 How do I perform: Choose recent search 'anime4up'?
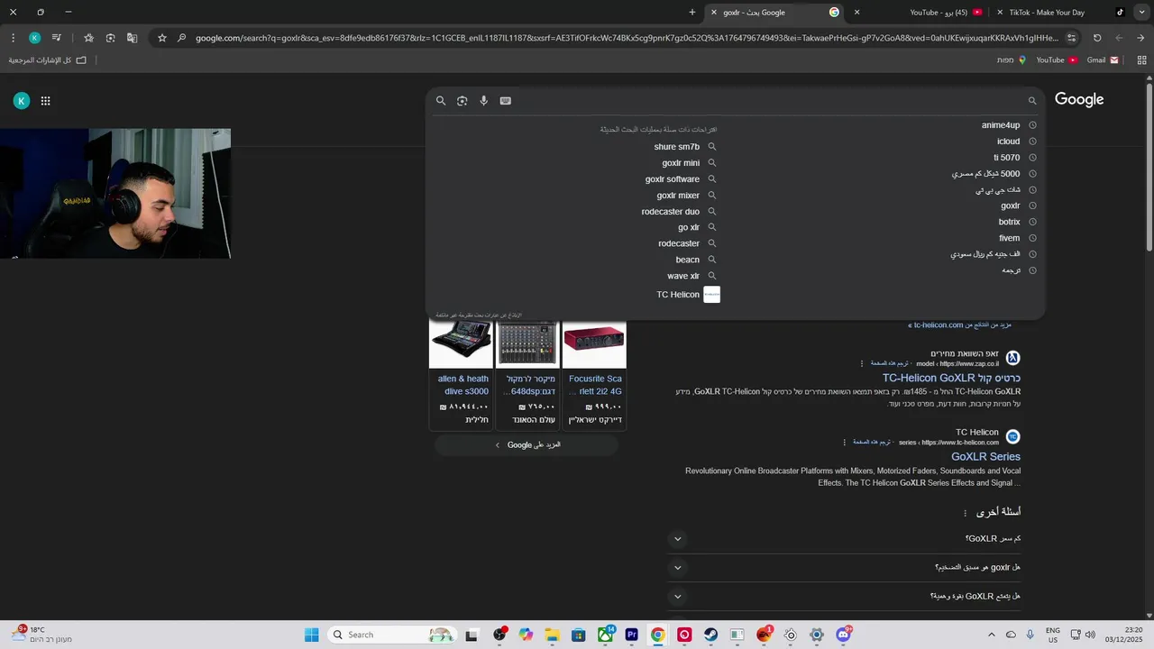[x=1001, y=125]
